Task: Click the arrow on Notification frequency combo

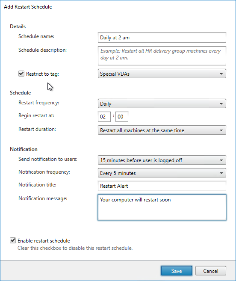Action: [x=221, y=173]
